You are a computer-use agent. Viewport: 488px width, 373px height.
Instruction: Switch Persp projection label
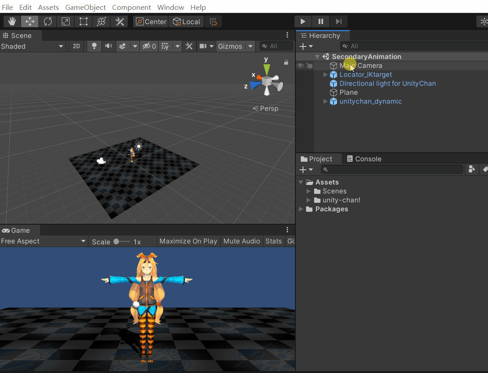(x=265, y=109)
